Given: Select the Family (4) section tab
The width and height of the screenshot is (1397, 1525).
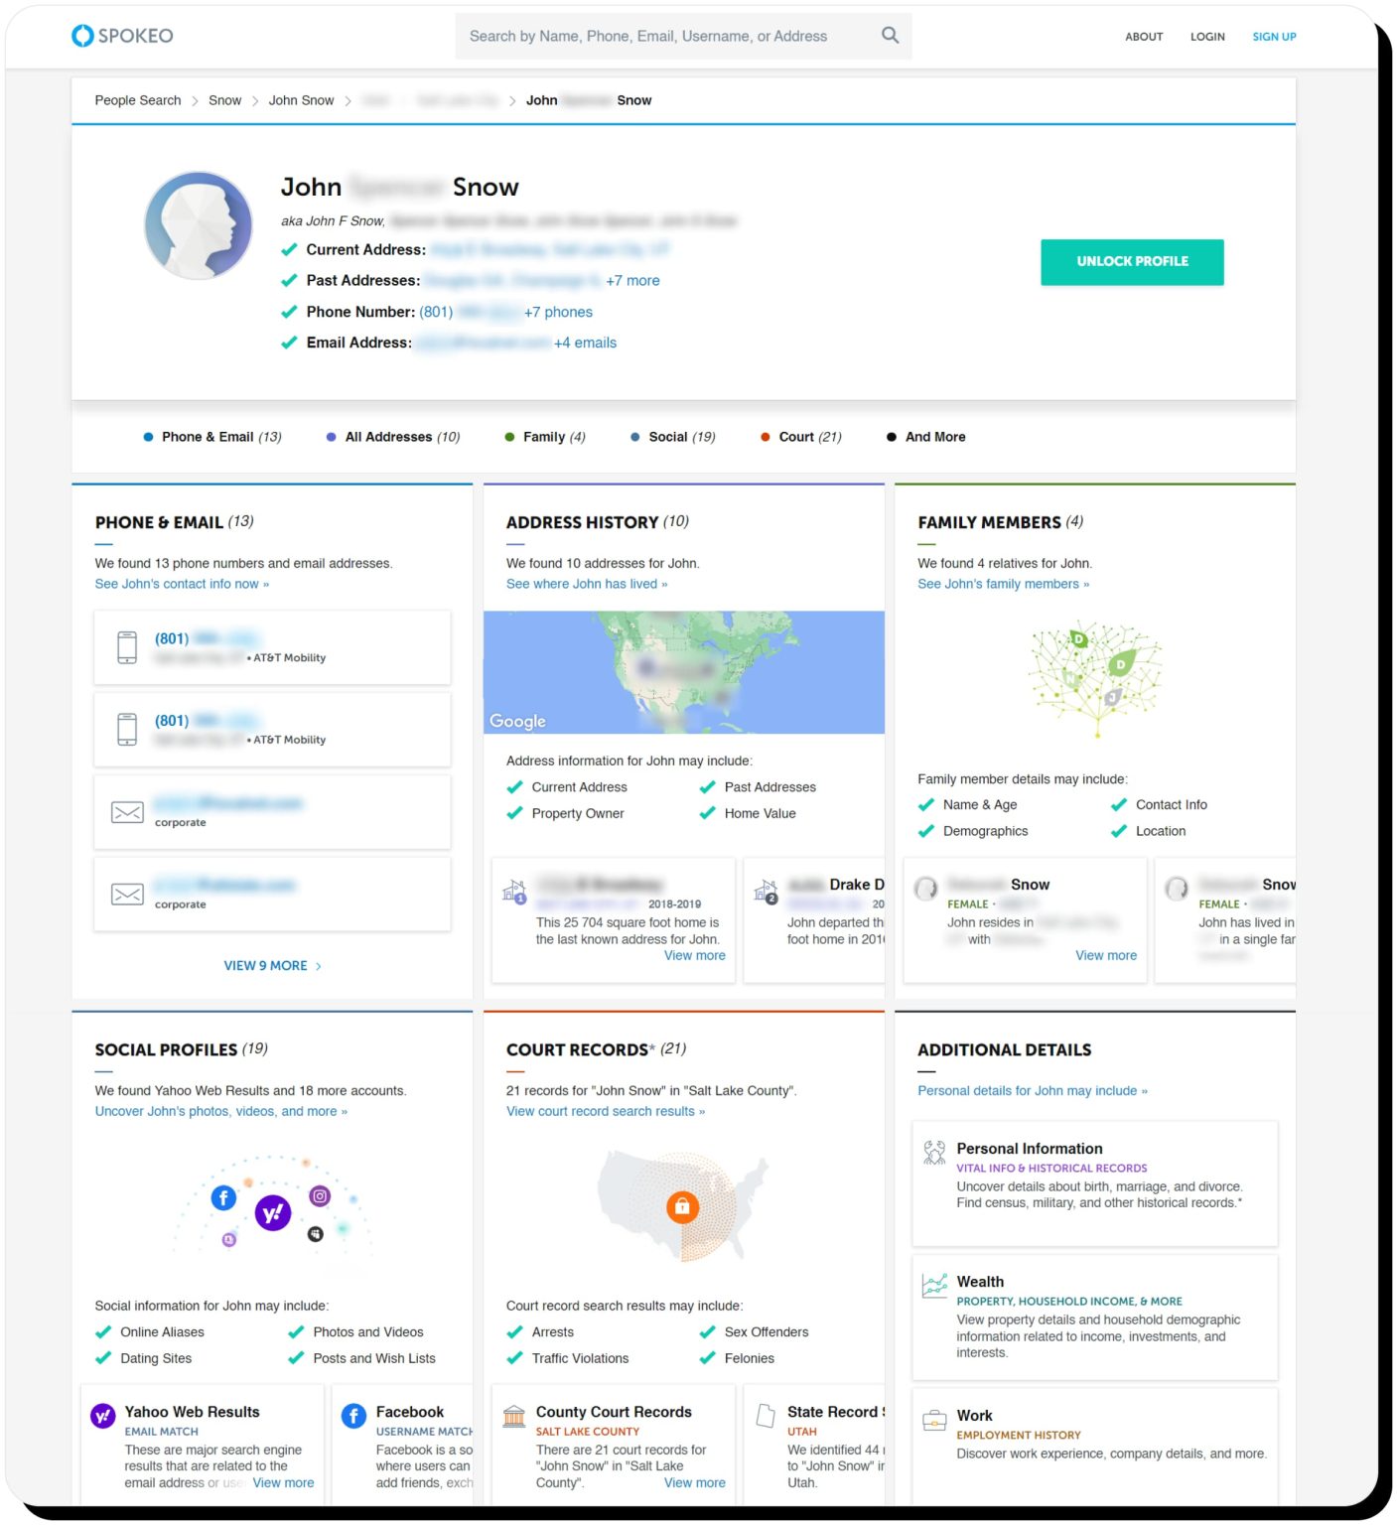Looking at the screenshot, I should 545,437.
